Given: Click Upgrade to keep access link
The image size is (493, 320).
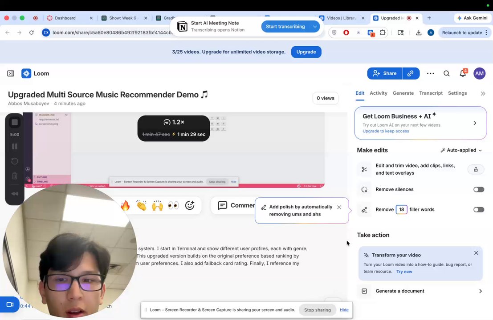Looking at the screenshot, I should [386, 131].
